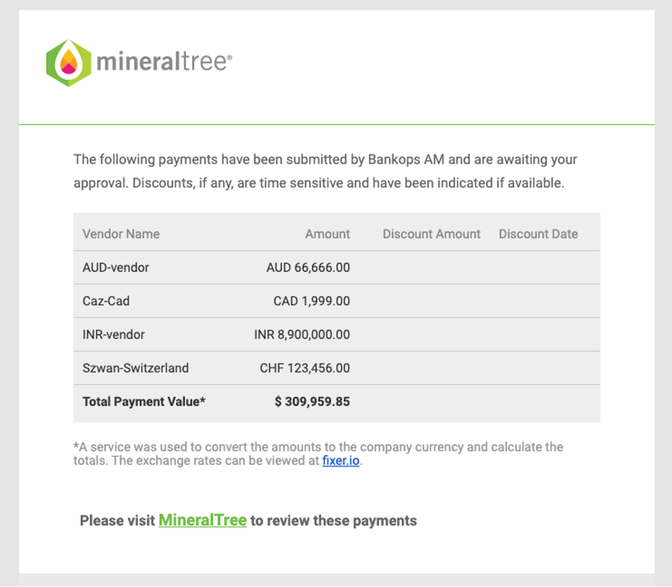Click the Discount Date column header

(538, 234)
